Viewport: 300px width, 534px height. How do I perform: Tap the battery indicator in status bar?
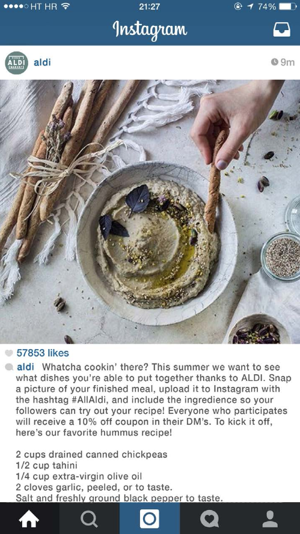click(x=287, y=7)
